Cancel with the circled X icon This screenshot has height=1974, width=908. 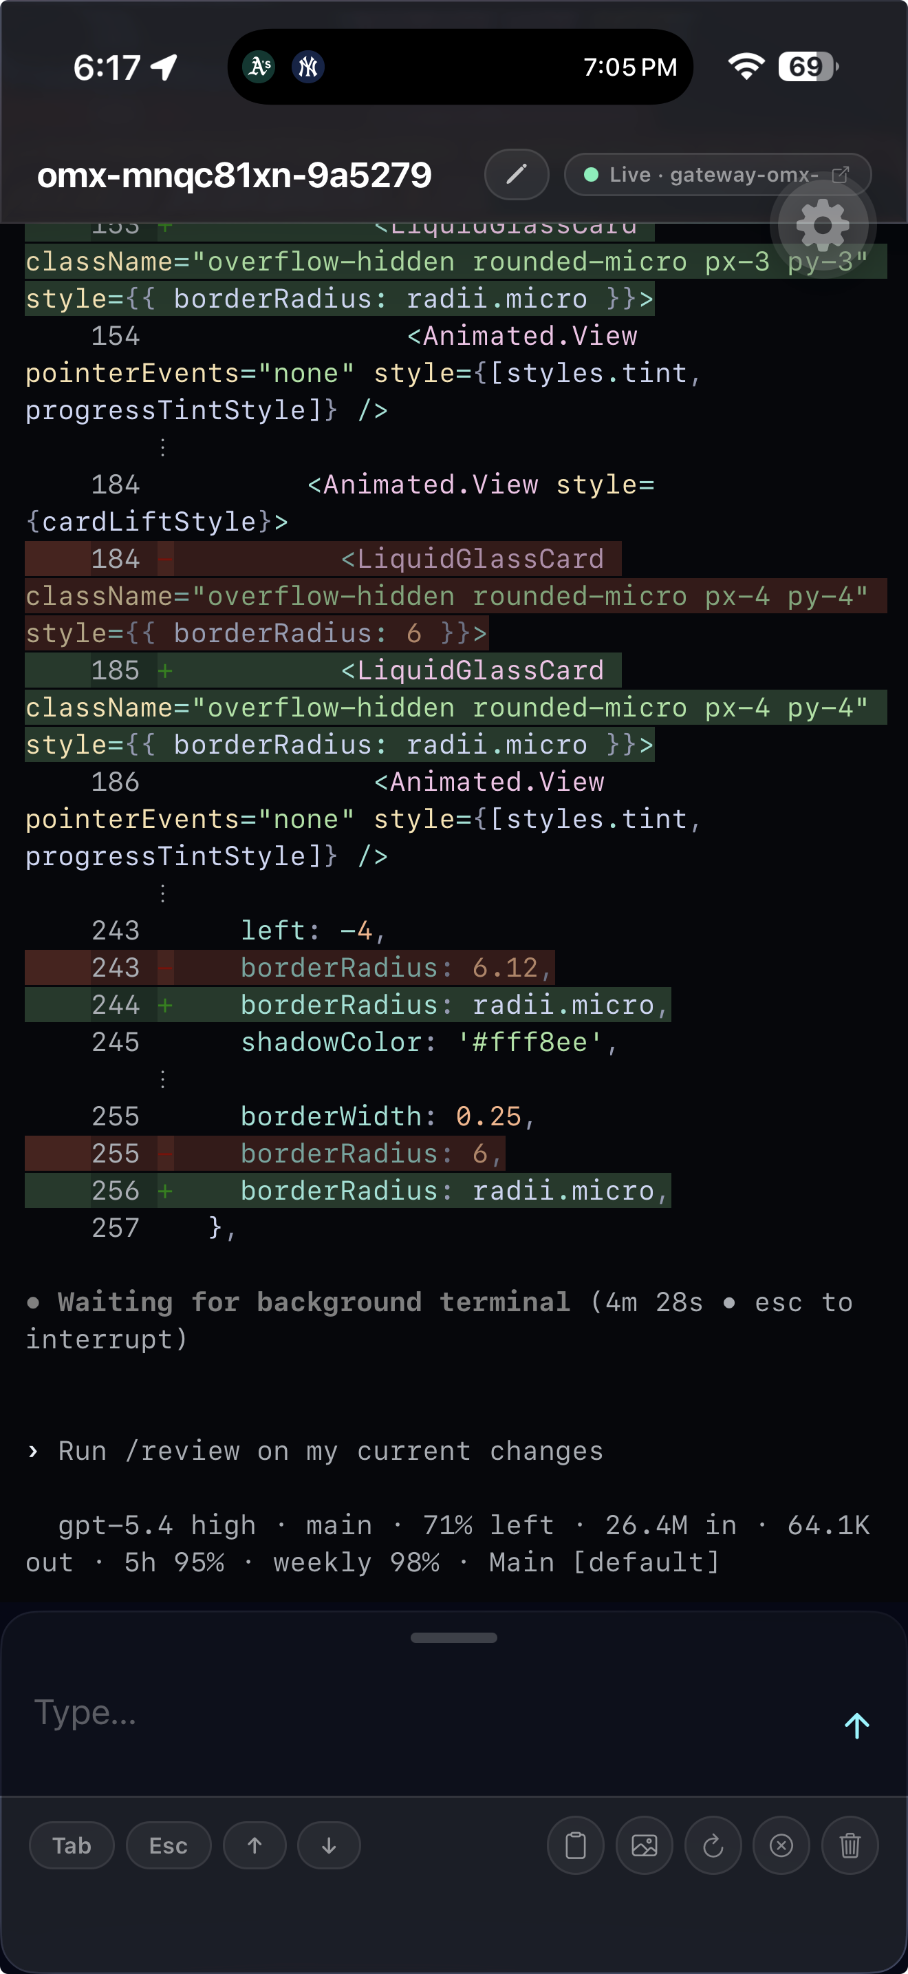click(x=781, y=1845)
